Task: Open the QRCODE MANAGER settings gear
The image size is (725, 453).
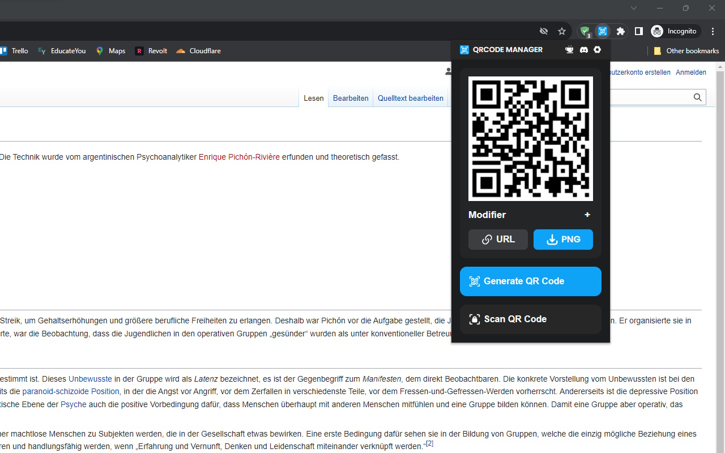Action: [x=597, y=50]
